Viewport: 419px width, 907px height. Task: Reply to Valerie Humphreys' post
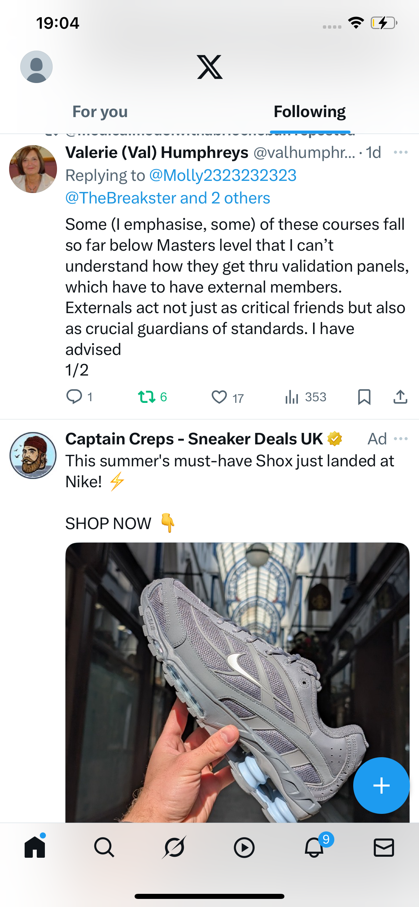pos(74,397)
